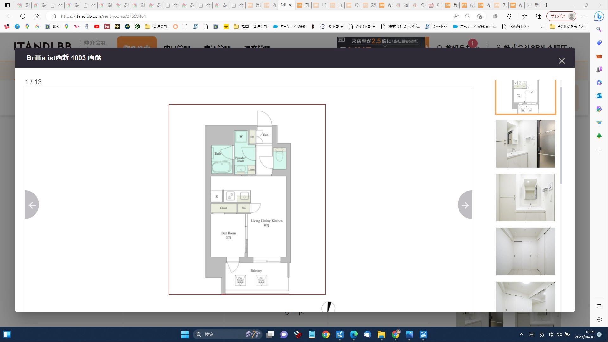Click the サインイン profile button
The image size is (608, 342).
[561, 16]
